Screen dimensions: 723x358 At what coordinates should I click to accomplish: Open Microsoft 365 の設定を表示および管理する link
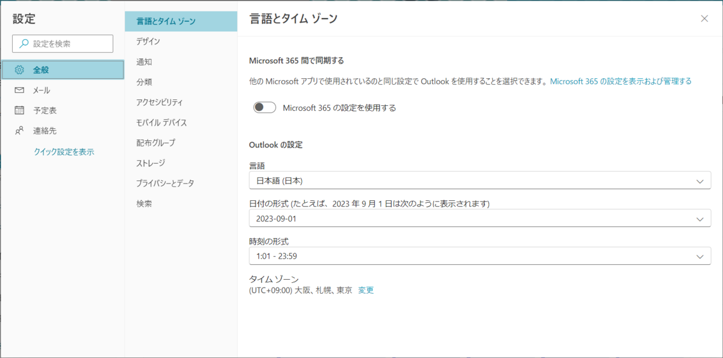[x=621, y=81]
